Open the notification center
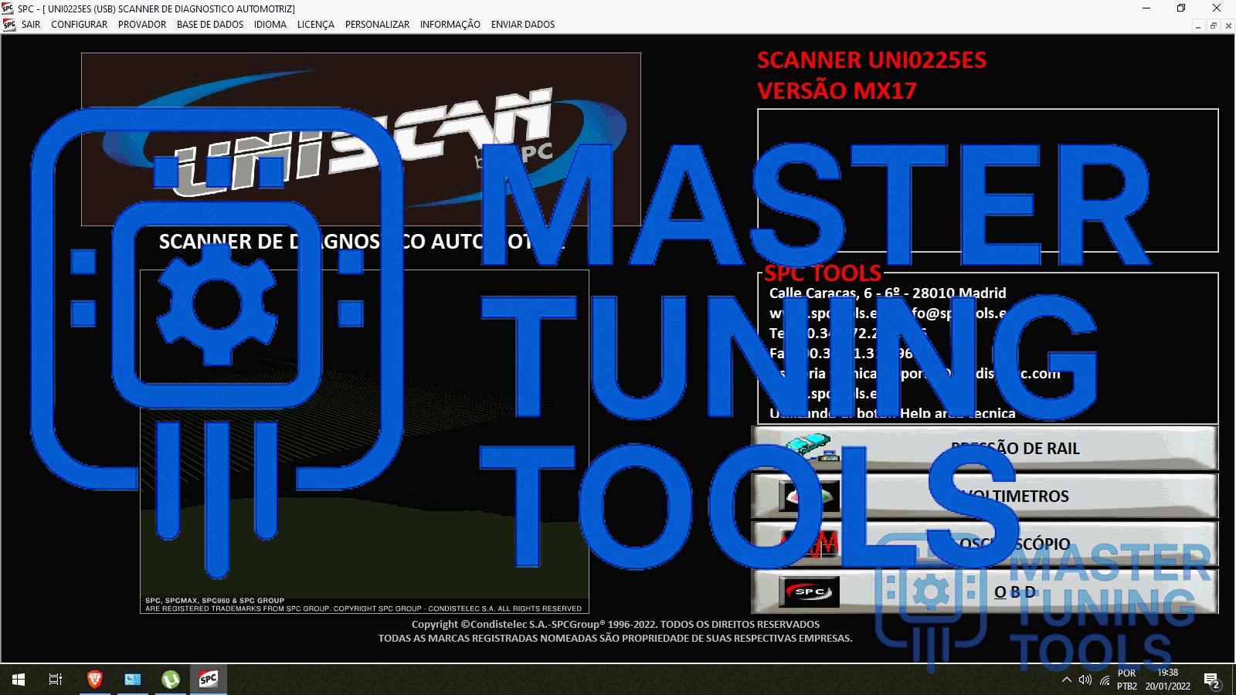Screen dimensions: 1236x695 click(x=1211, y=680)
